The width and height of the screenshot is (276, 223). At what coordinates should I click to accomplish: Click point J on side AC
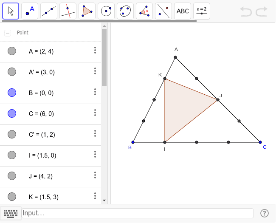pos(218,100)
